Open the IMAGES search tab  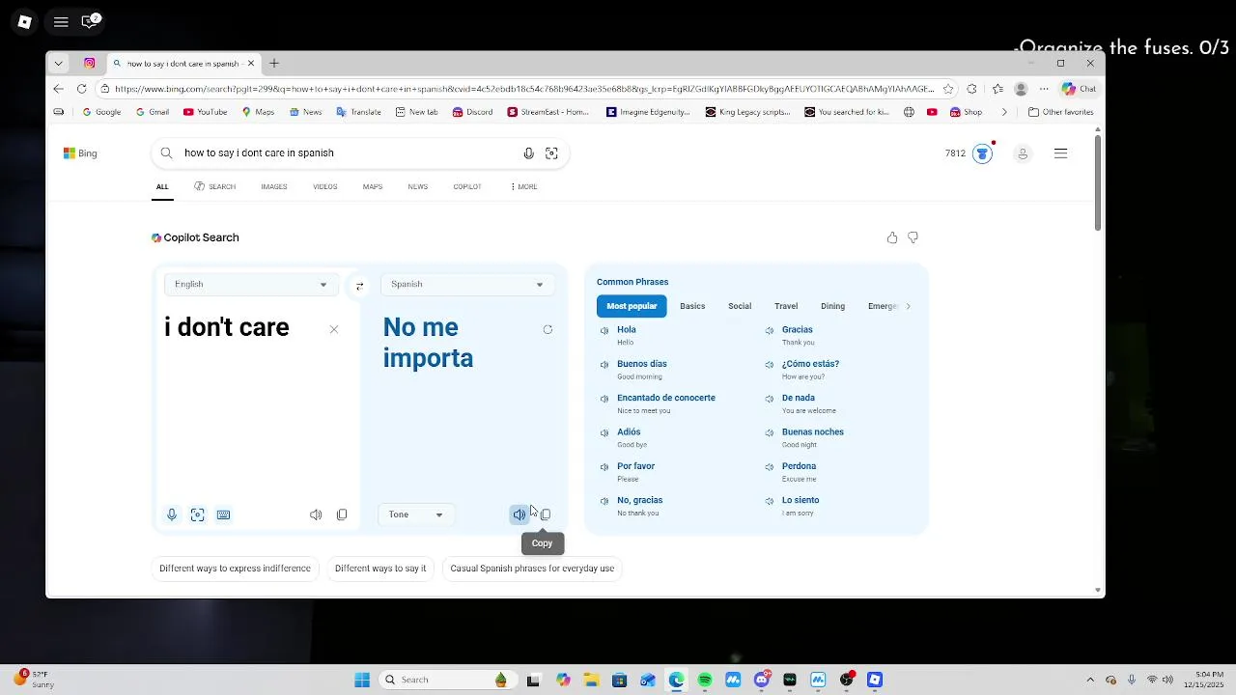[x=274, y=186]
